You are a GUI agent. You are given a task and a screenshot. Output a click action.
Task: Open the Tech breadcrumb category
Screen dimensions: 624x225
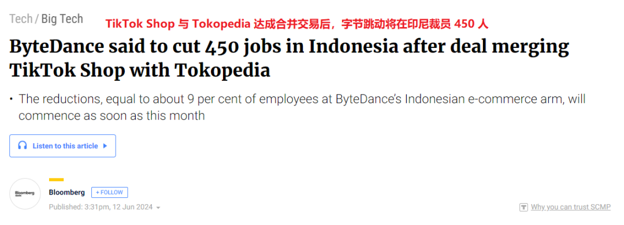21,18
